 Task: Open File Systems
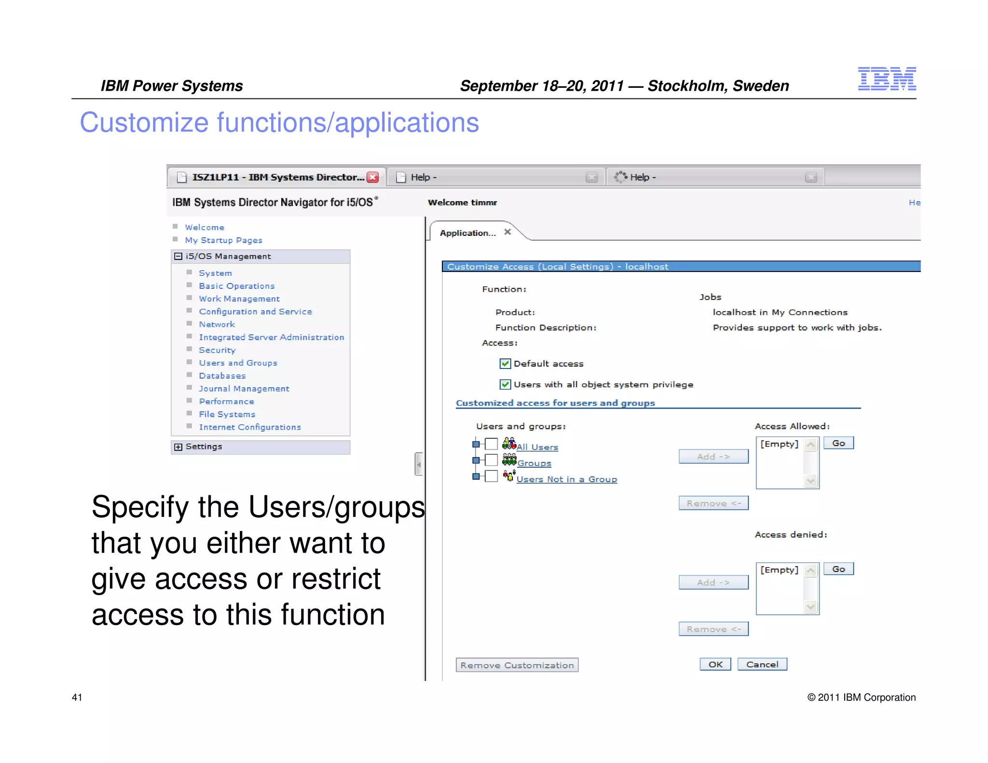click(x=227, y=414)
